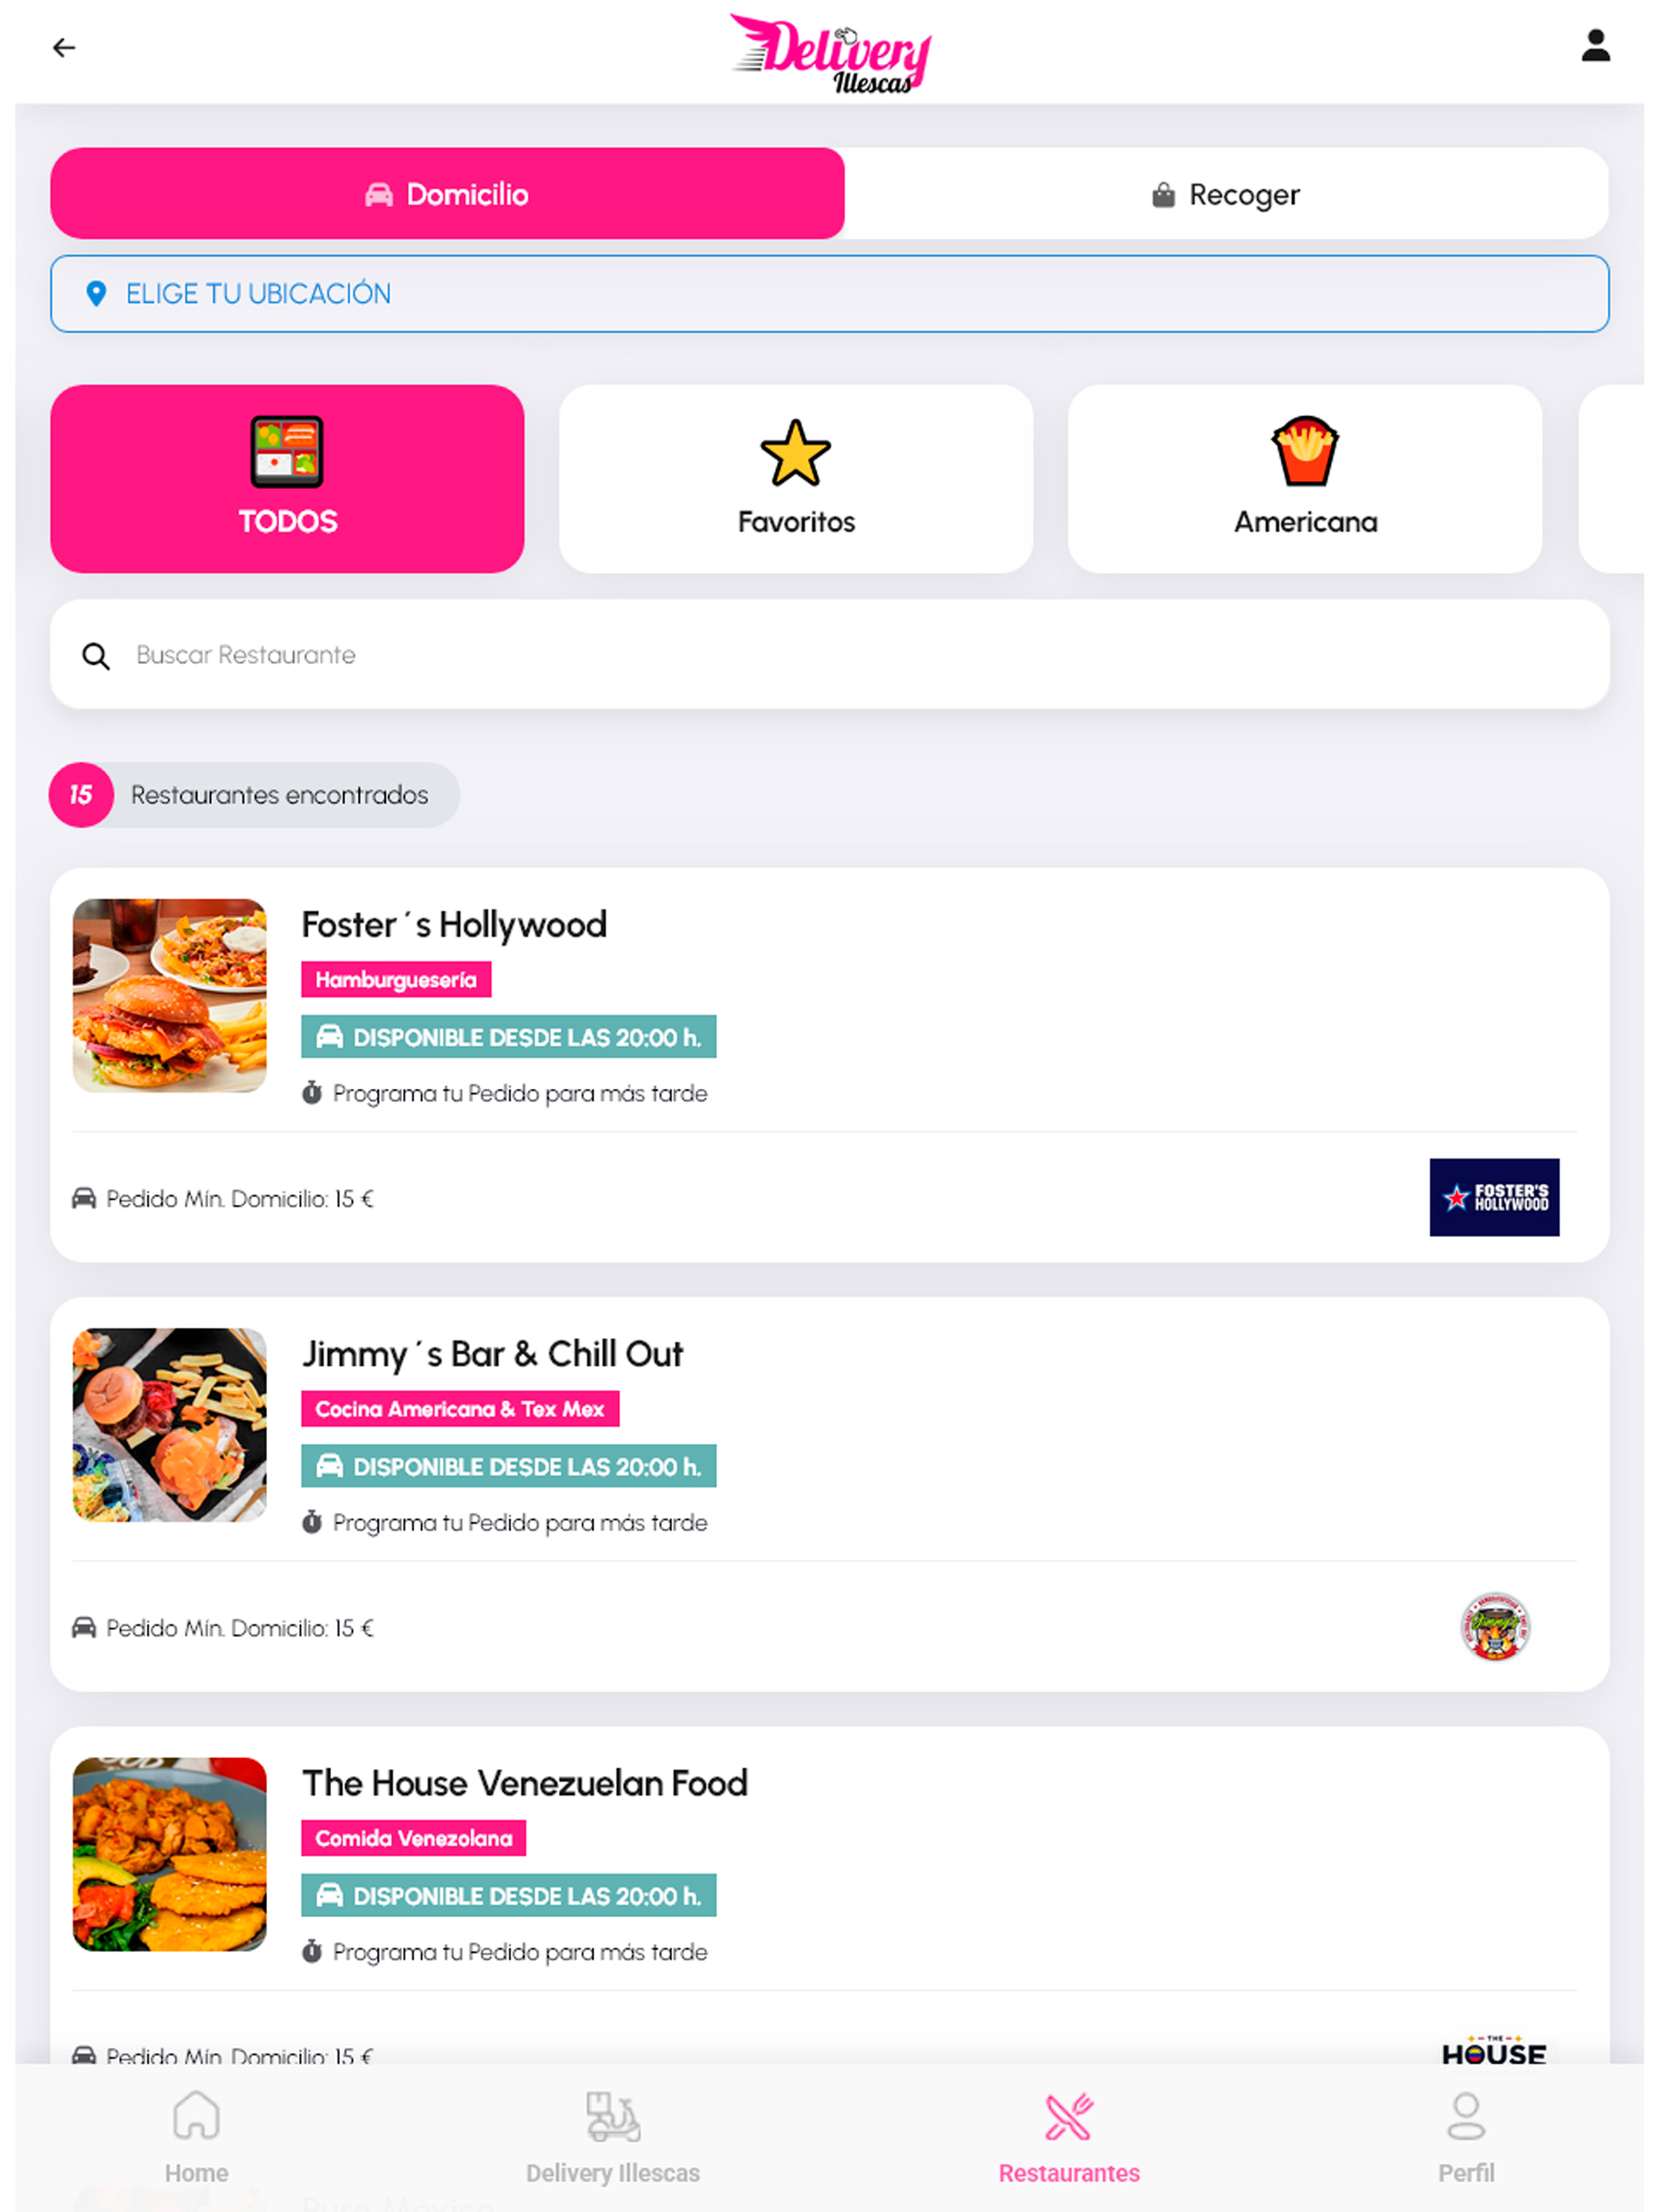Switch to Recoger pickup mode
The height and width of the screenshot is (2212, 1658).
1226,193
